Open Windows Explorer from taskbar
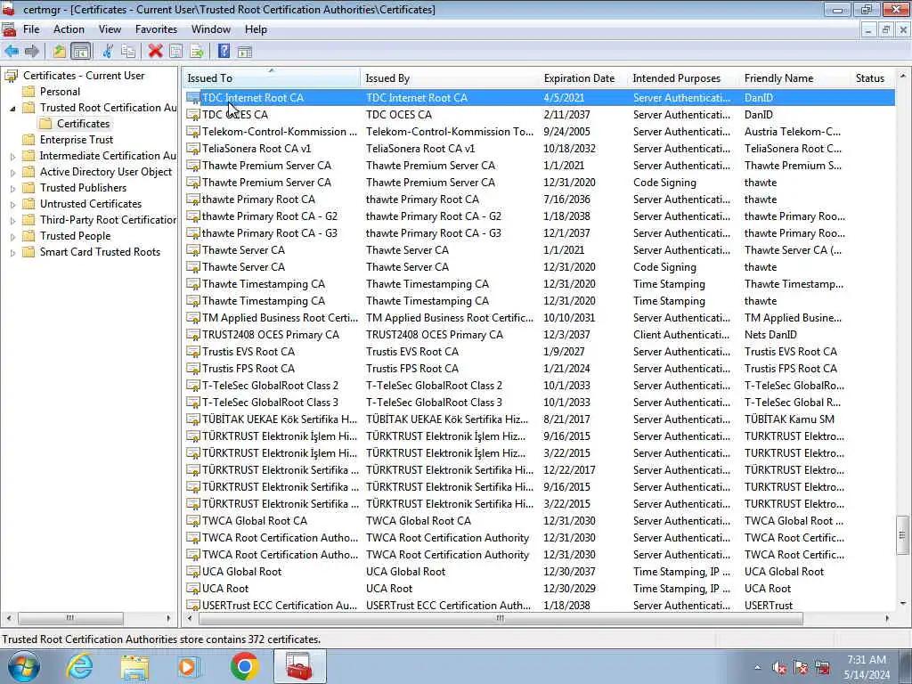The image size is (912, 684). 134,666
